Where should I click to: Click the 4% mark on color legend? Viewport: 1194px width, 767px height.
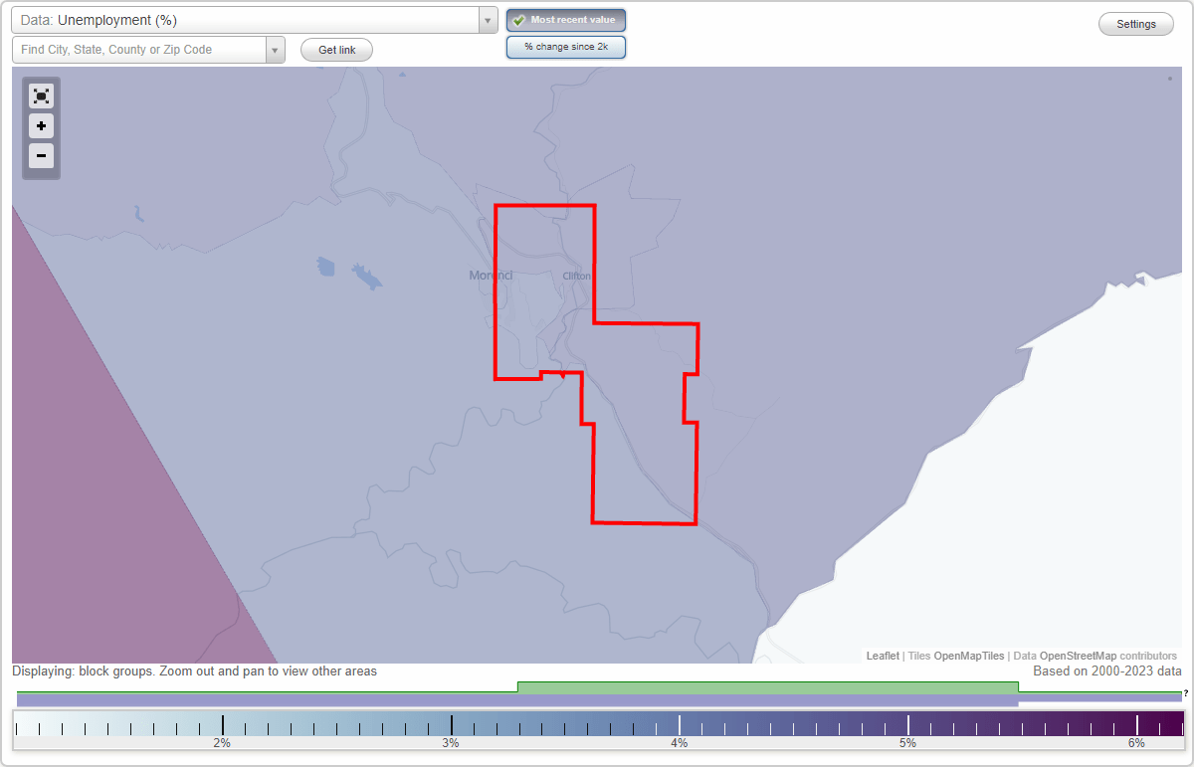[680, 743]
